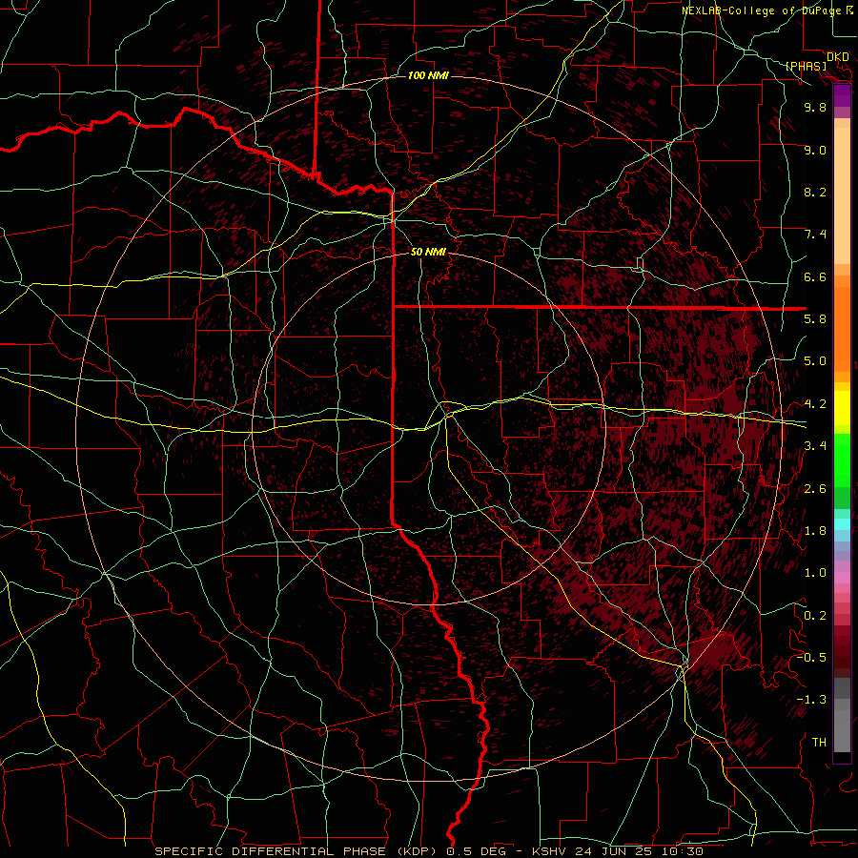
Task: Click the 1.0 scale value
Action: pyautogui.click(x=815, y=573)
